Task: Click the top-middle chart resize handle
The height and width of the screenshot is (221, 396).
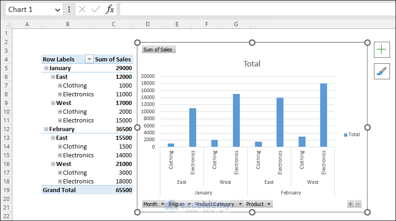Action: 252,43
